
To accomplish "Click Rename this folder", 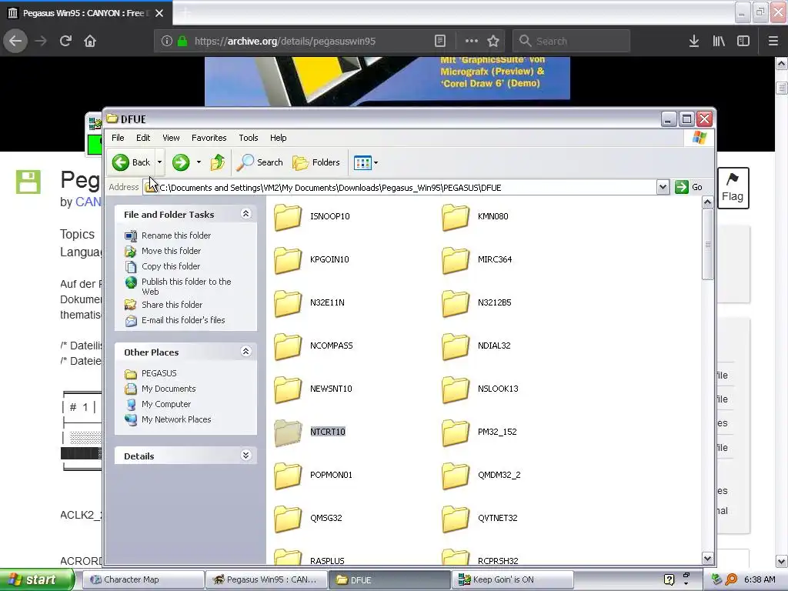I will tap(176, 235).
